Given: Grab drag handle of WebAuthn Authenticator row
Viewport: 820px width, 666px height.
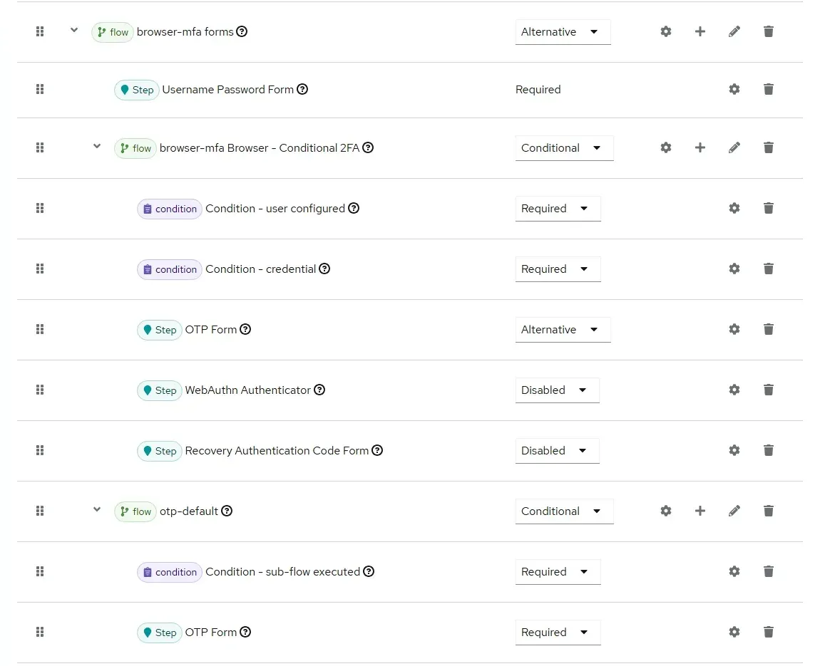Looking at the screenshot, I should pyautogui.click(x=40, y=390).
